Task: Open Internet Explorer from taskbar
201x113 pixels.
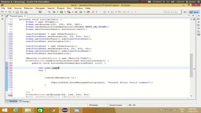Action: pyautogui.click(x=16, y=110)
